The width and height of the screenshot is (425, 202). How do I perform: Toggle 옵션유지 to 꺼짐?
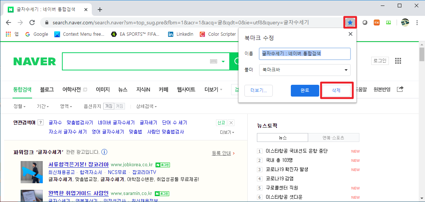point(108,107)
